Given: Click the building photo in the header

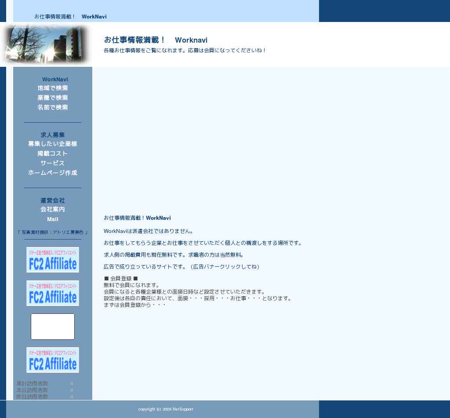Looking at the screenshot, I should (x=46, y=44).
